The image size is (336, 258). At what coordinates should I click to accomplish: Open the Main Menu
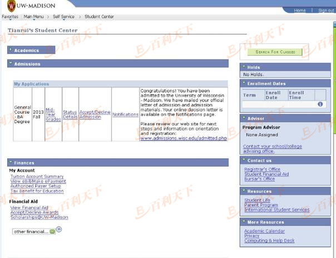(x=33, y=17)
